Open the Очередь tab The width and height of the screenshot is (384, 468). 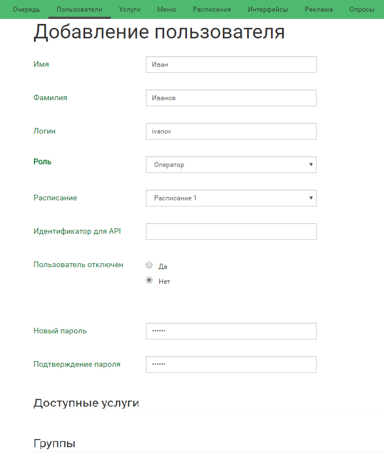[x=26, y=9]
